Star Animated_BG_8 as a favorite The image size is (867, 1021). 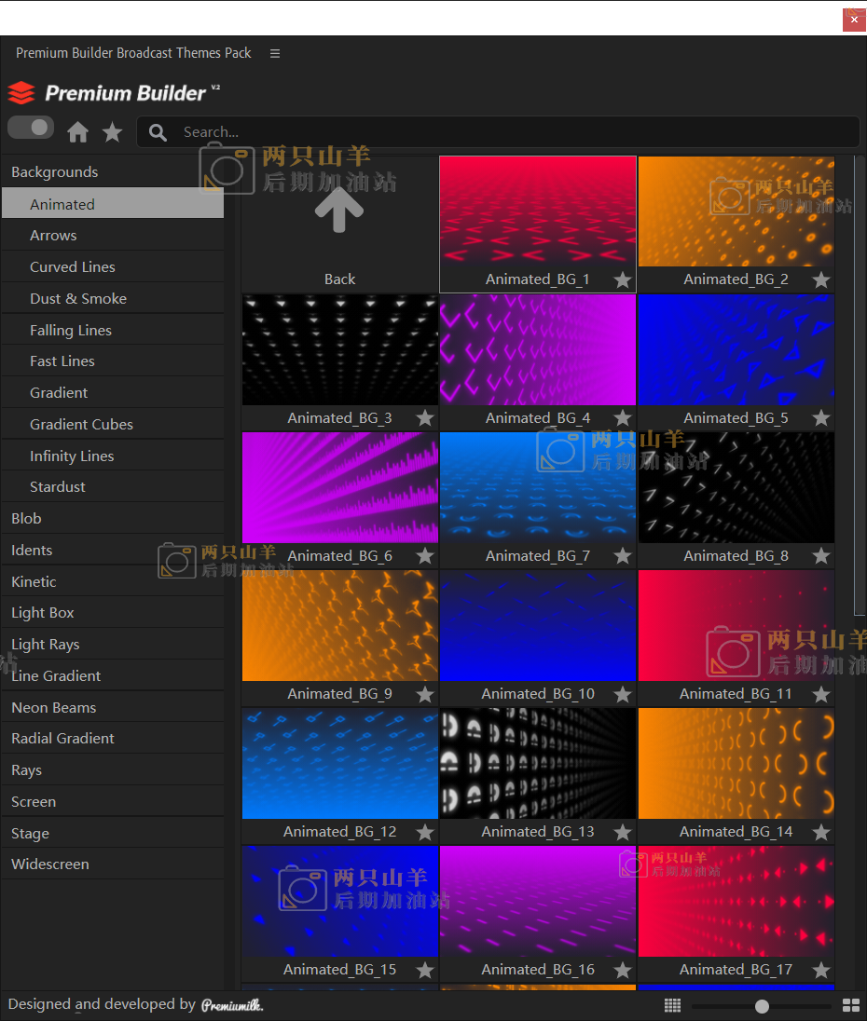pos(820,556)
